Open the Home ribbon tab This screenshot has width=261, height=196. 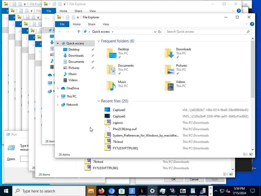pyautogui.click(x=76, y=24)
